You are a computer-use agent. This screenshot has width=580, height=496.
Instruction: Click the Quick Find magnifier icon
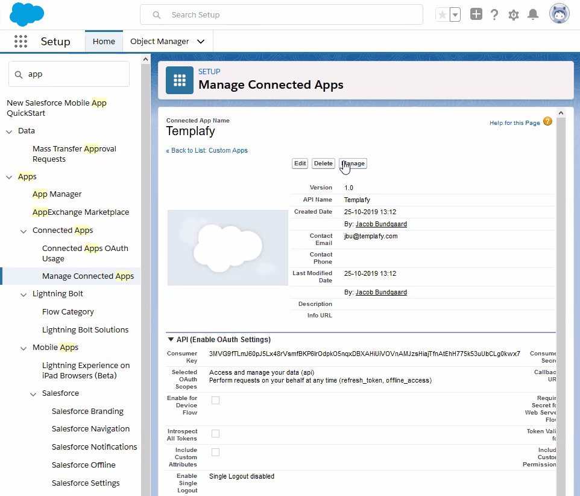[19, 74]
